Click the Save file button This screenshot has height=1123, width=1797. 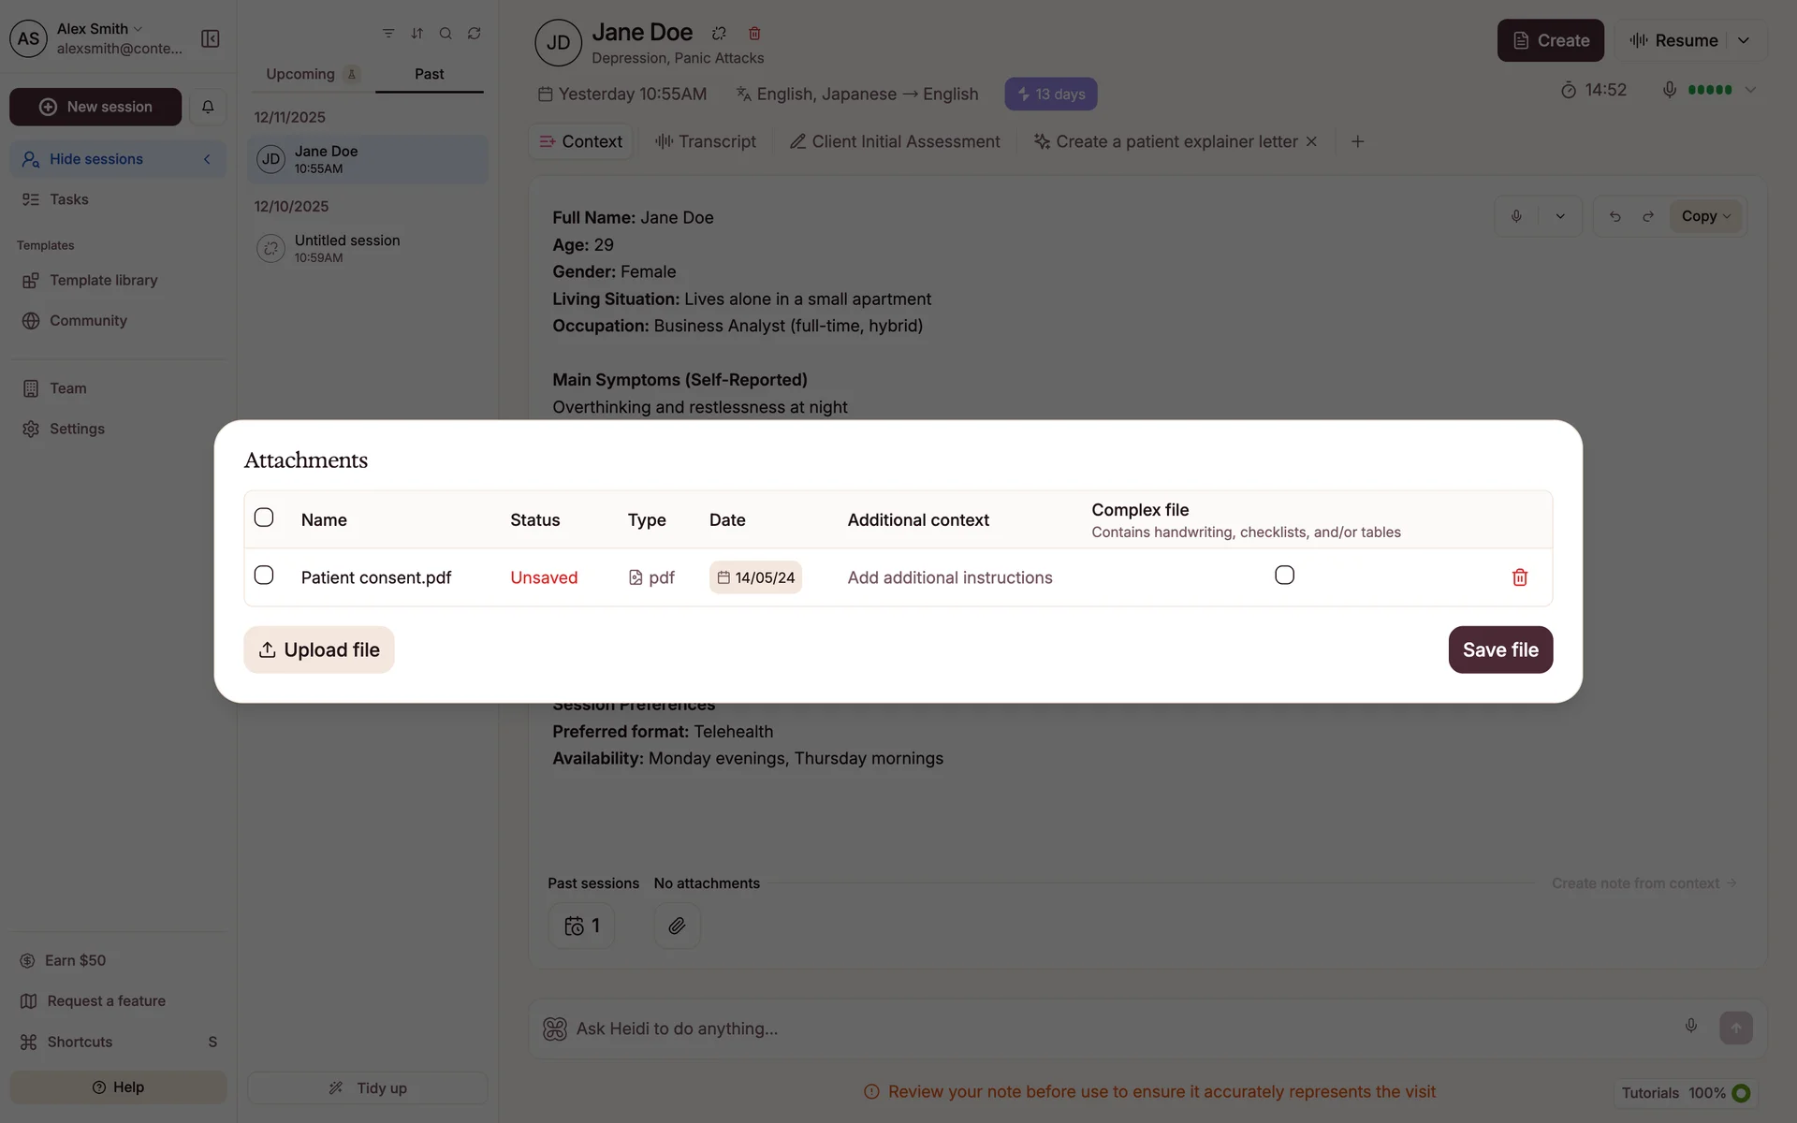click(x=1499, y=649)
